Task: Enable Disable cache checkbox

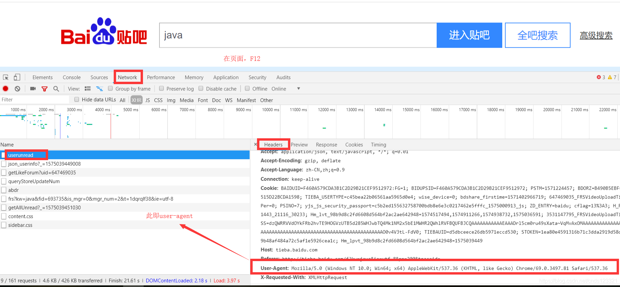Action: [201, 88]
